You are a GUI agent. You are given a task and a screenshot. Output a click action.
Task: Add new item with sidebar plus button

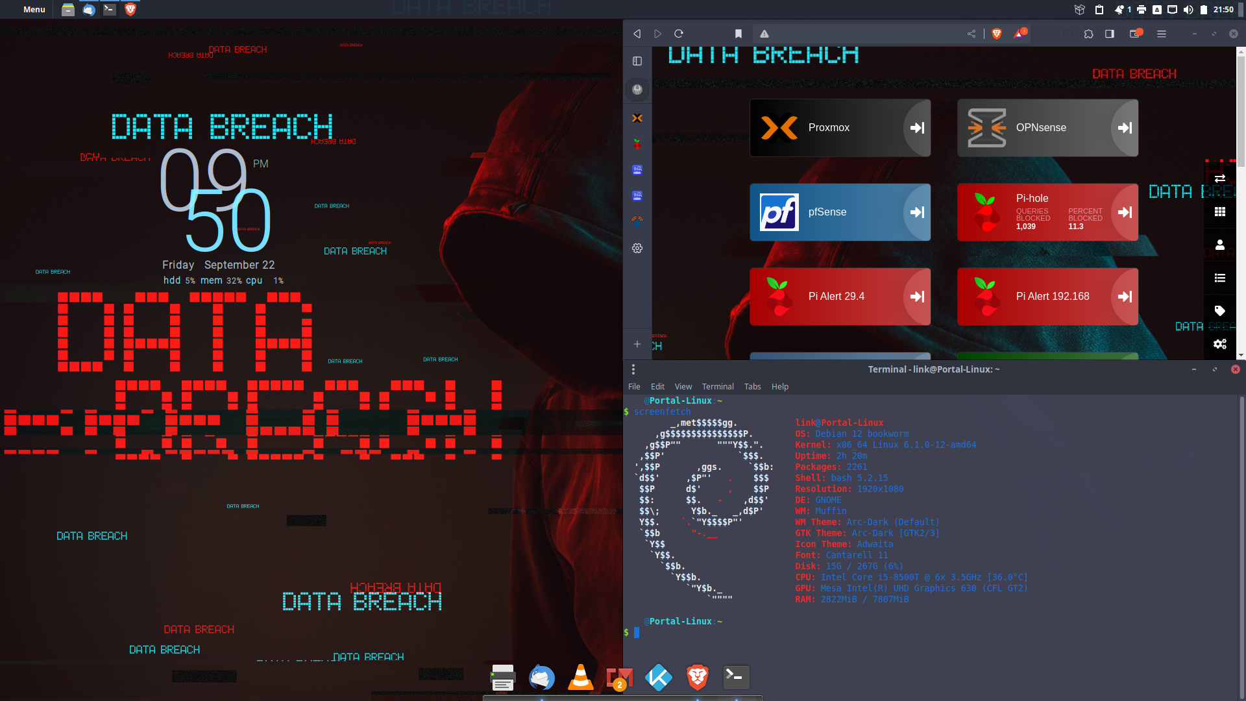point(637,344)
